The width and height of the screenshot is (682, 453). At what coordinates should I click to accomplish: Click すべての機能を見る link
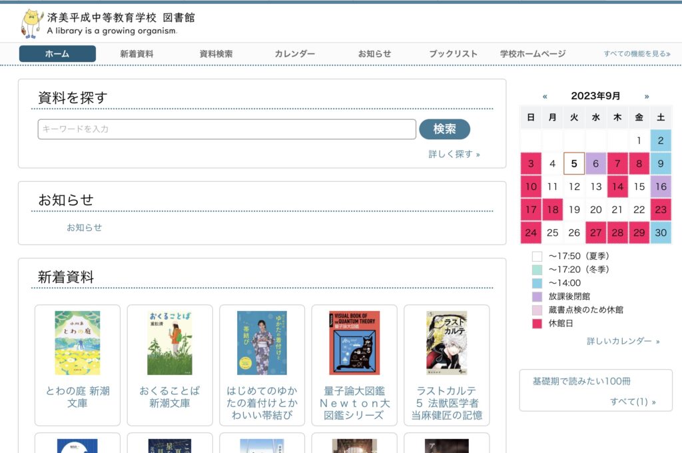click(x=637, y=53)
